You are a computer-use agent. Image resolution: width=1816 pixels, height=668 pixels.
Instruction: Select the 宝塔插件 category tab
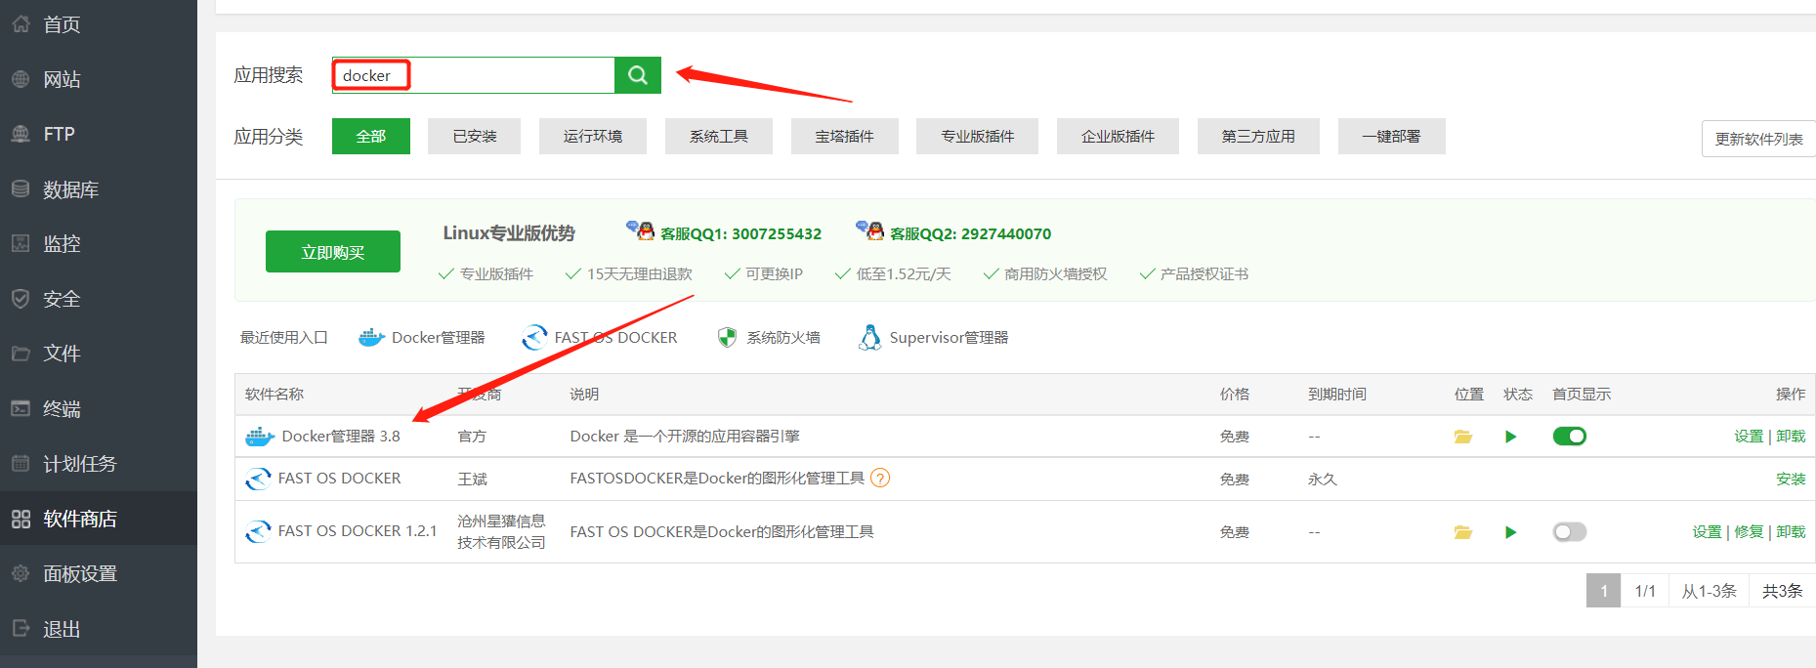[x=845, y=137]
